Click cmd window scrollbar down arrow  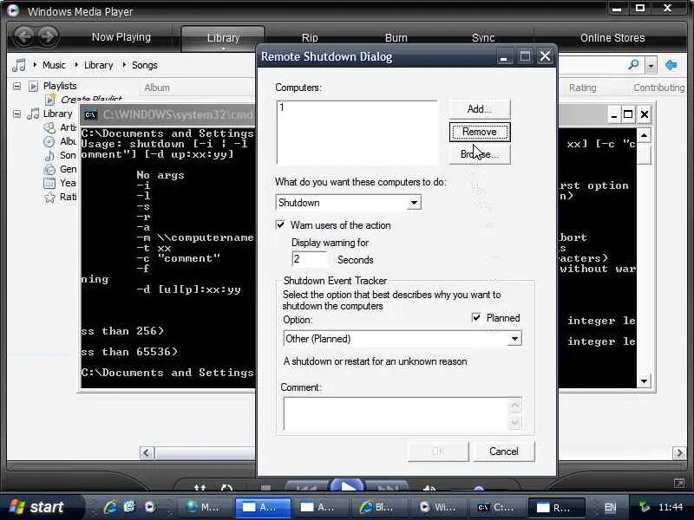[644, 380]
